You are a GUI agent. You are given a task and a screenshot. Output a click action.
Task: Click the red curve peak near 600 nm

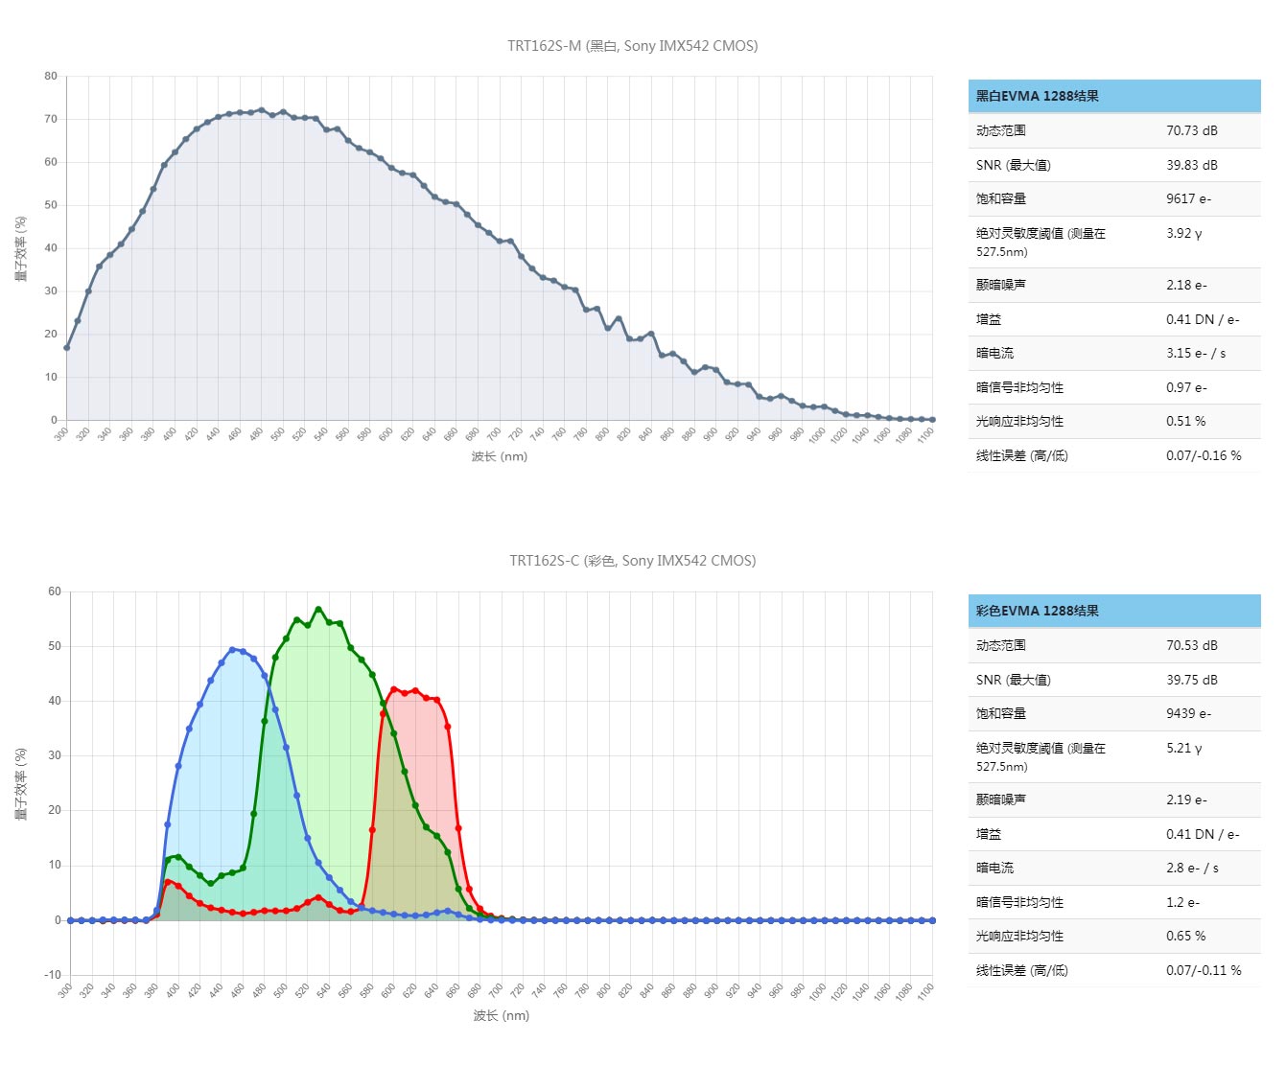394,689
